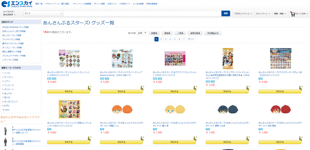Click the waiting-person icon on the ¥6,000 bromide item

click(x=195, y=88)
